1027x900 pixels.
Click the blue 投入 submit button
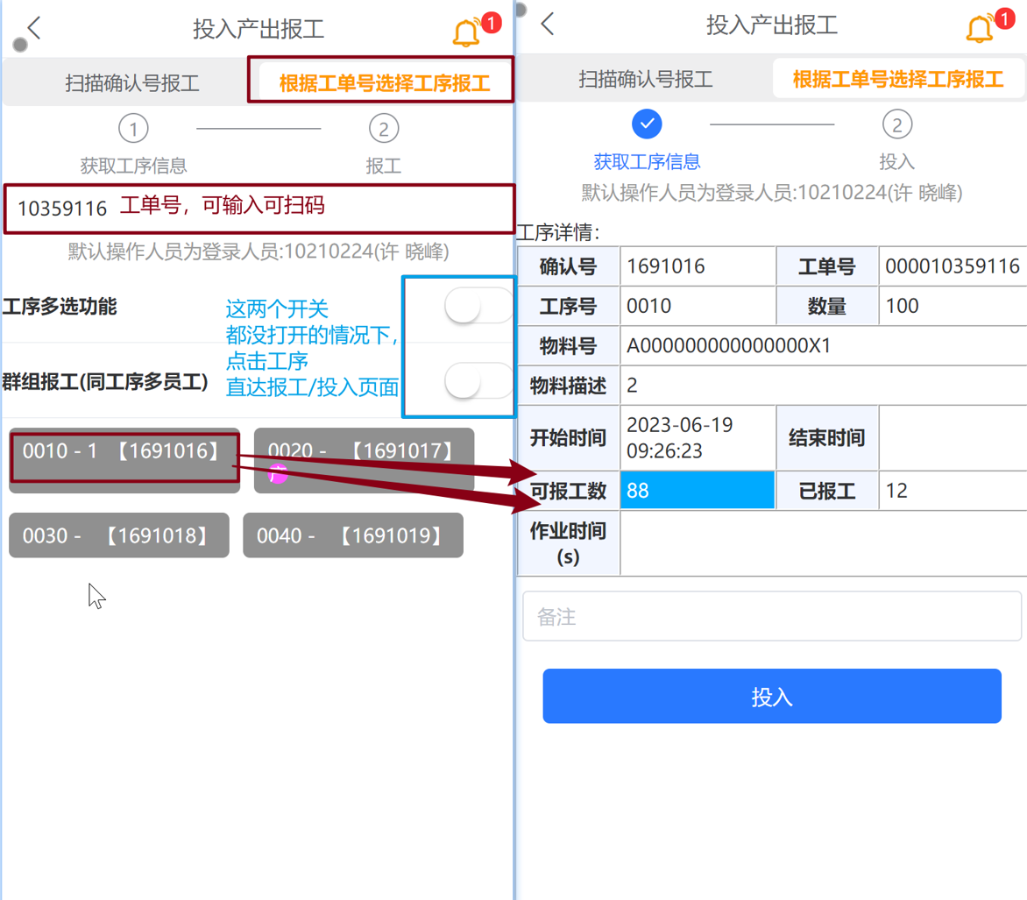pos(771,696)
